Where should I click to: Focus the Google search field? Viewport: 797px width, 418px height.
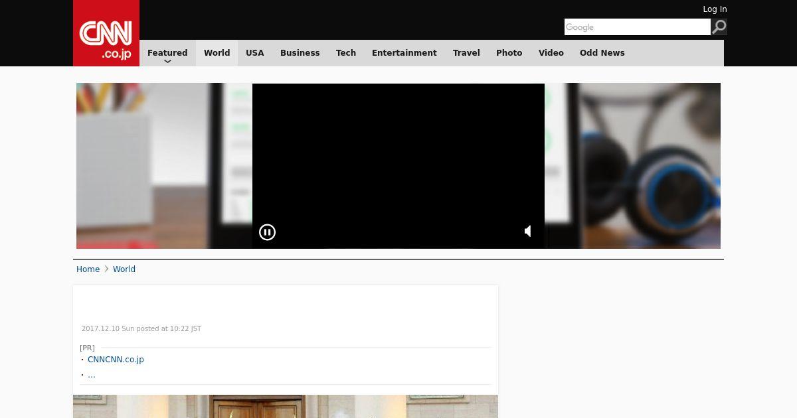pos(638,27)
